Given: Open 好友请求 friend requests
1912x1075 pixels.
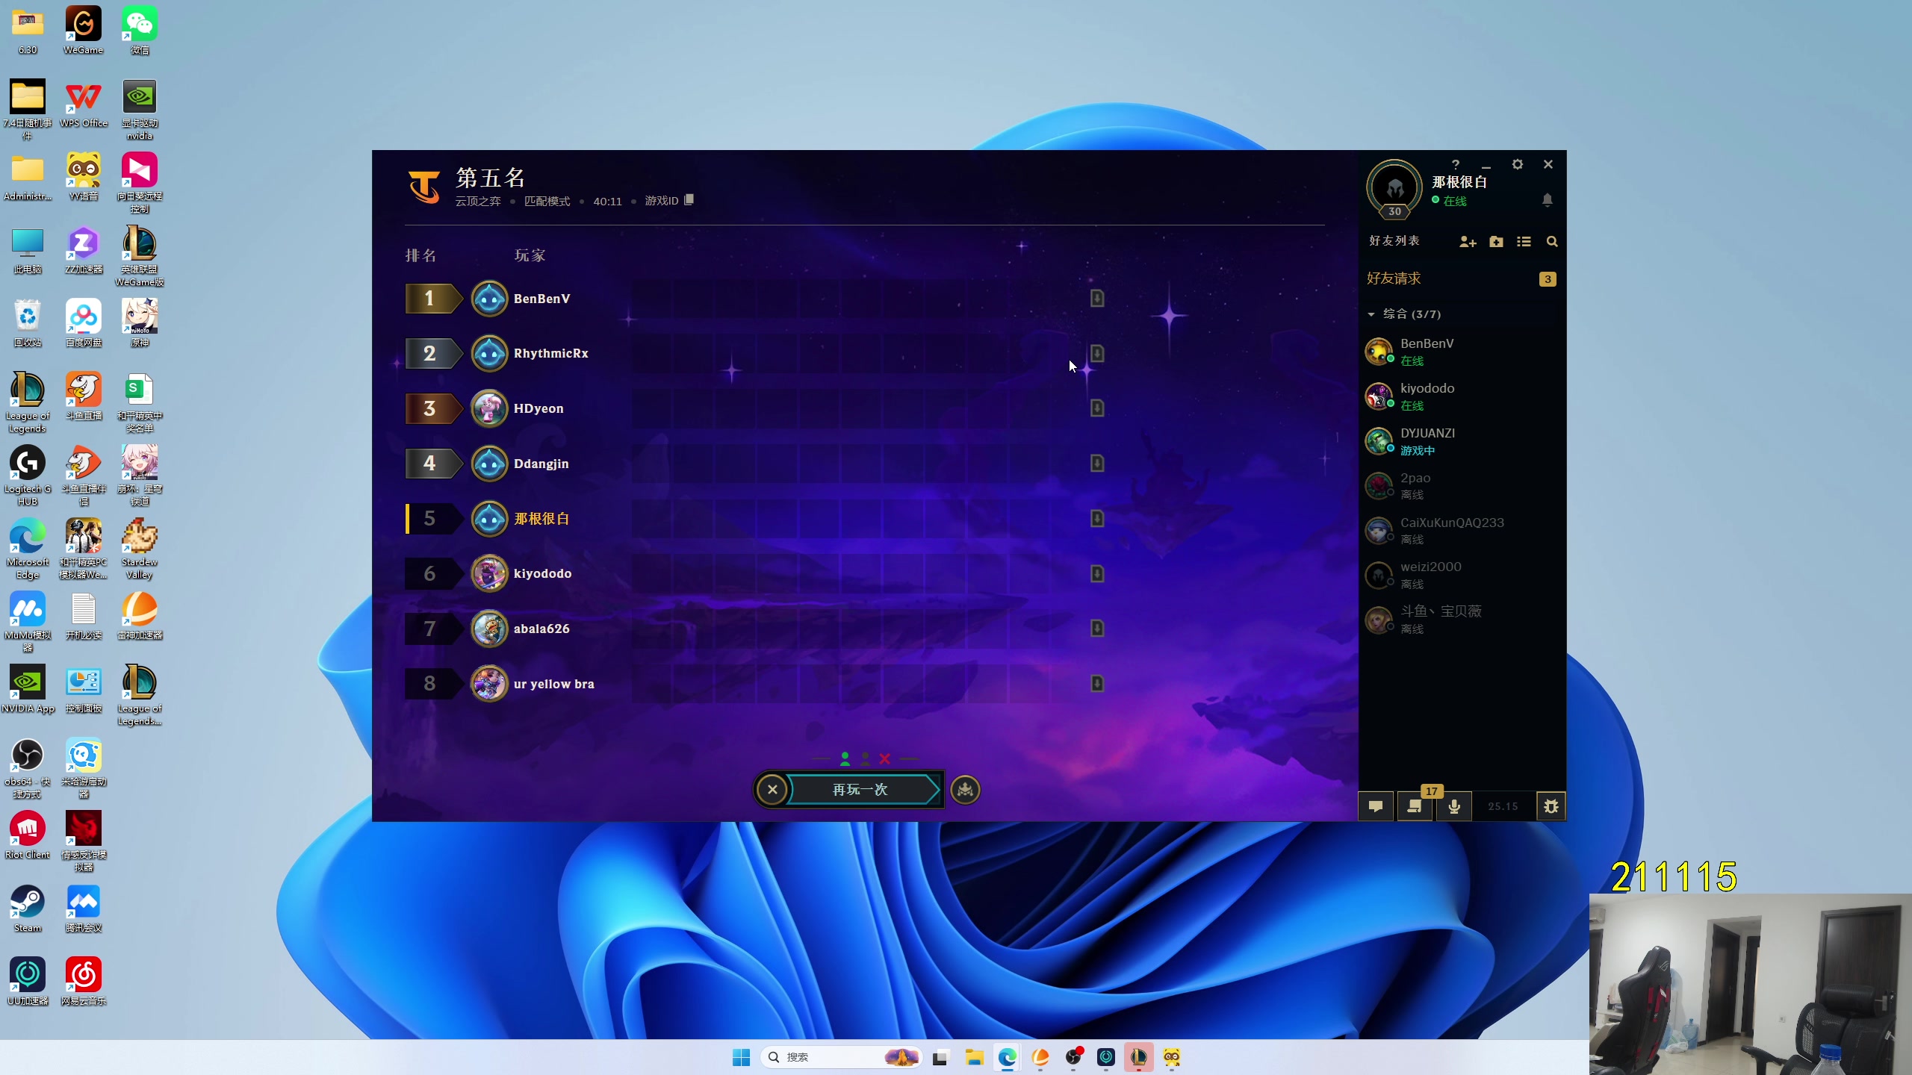Looking at the screenshot, I should pyautogui.click(x=1462, y=278).
